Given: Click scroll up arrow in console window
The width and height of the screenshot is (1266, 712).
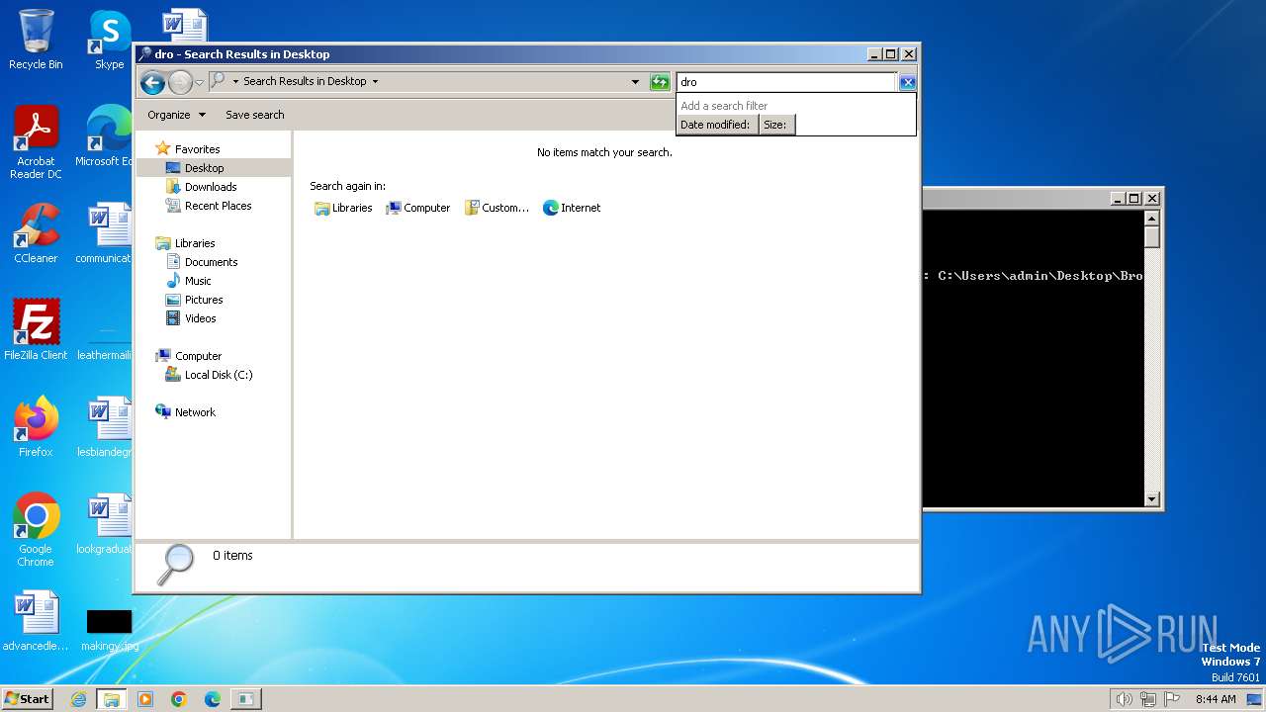Looking at the screenshot, I should 1151,218.
